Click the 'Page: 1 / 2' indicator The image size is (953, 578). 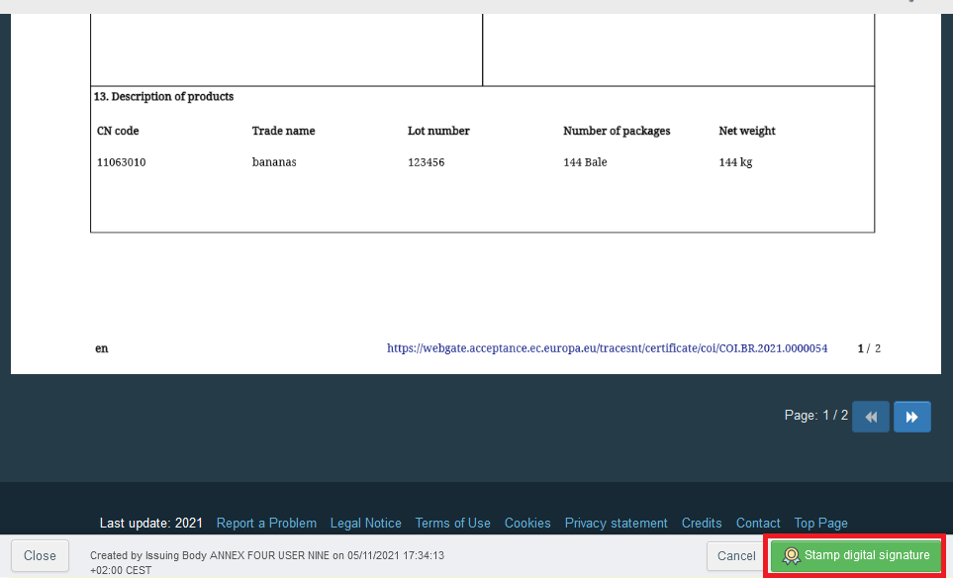[815, 415]
